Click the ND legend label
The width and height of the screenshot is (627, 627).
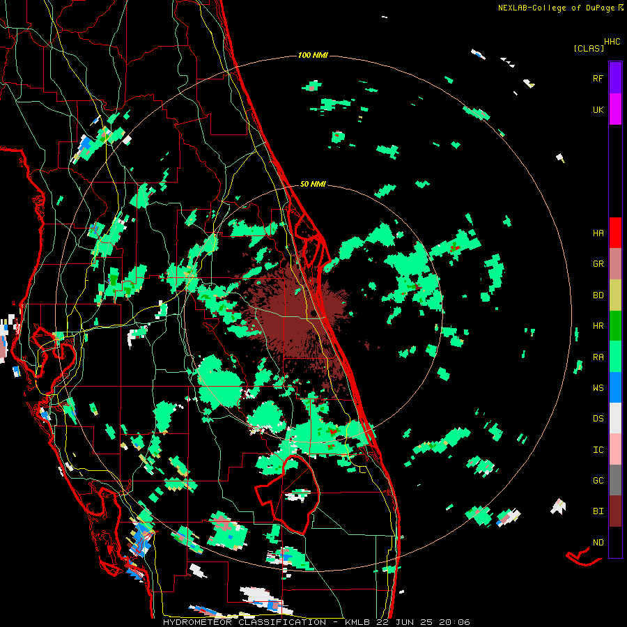(598, 543)
